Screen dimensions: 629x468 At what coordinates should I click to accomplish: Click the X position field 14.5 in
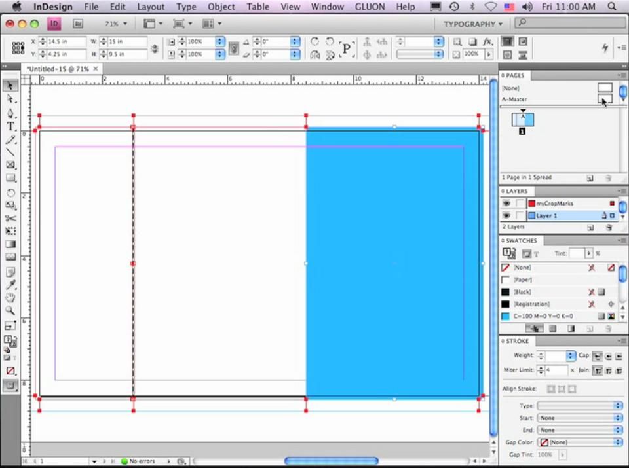[x=66, y=41]
